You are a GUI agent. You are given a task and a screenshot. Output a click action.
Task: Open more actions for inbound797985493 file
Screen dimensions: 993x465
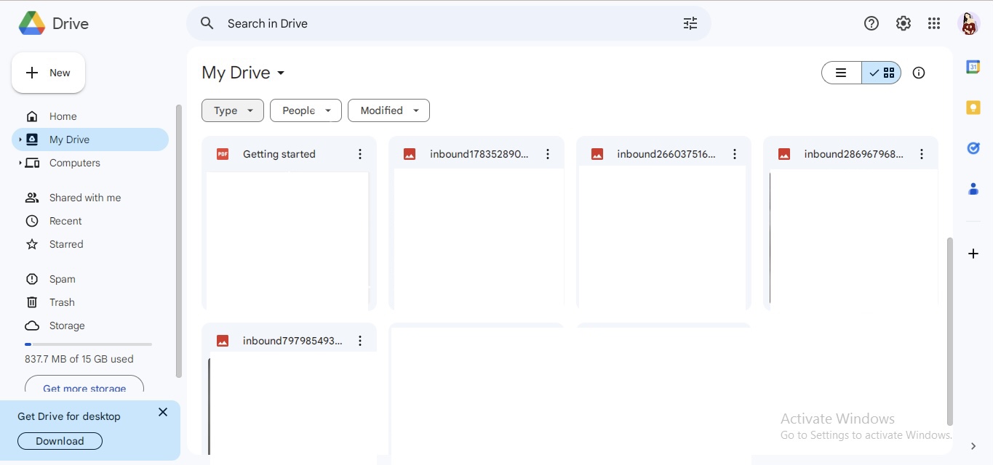tap(360, 341)
